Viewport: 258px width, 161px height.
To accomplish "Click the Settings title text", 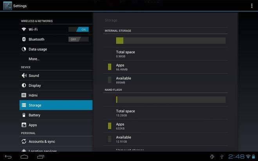I will (x=20, y=6).
